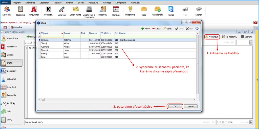Open Kartotéka from the main toolbar

(7, 11)
